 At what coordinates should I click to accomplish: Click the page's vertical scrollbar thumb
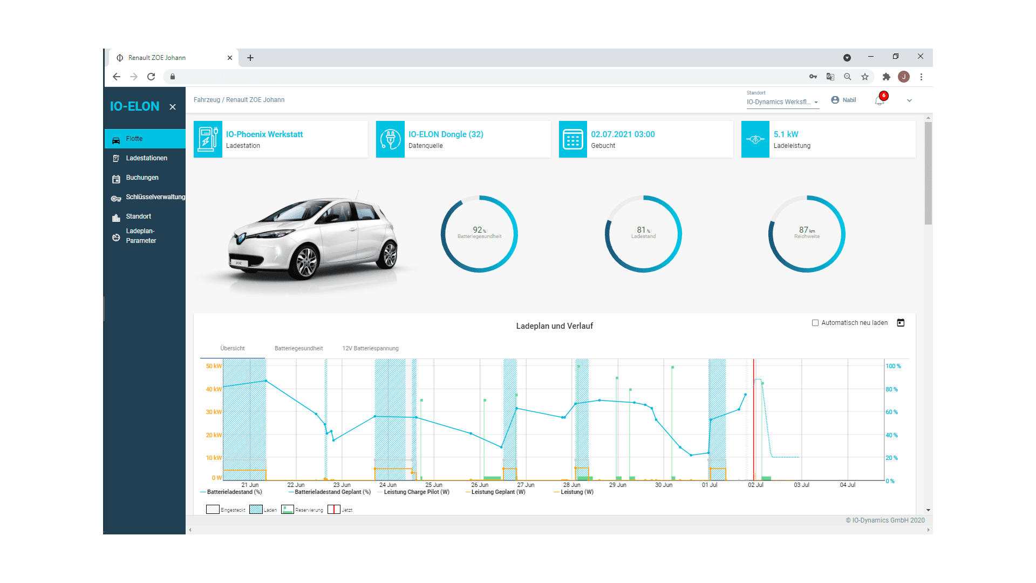(928, 173)
